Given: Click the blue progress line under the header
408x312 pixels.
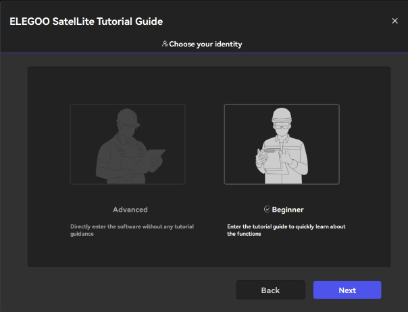Looking at the screenshot, I should point(204,53).
